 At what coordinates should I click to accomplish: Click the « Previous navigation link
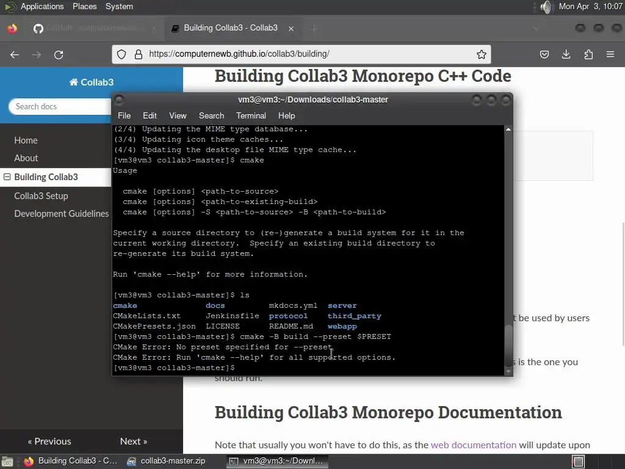(x=49, y=441)
